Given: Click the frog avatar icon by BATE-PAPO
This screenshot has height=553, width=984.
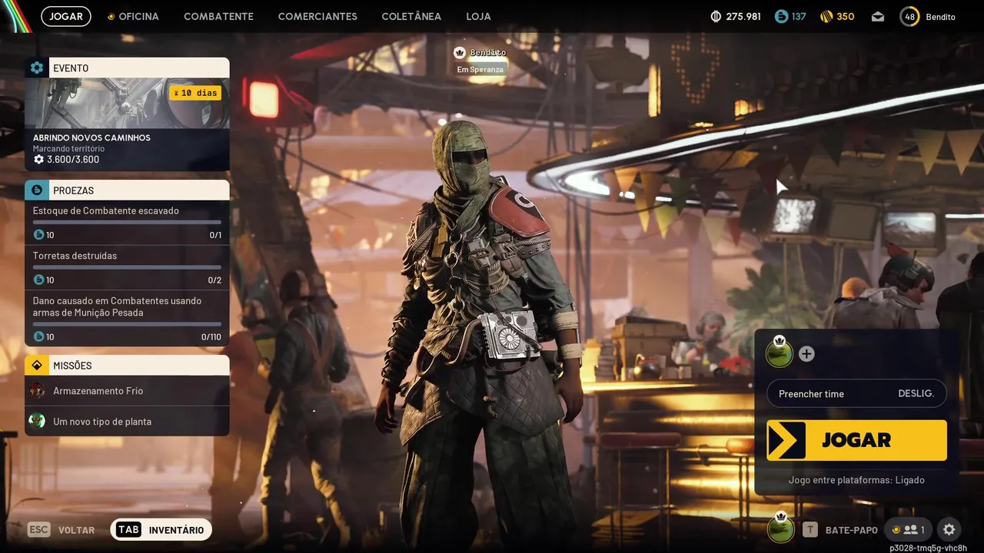Looking at the screenshot, I should tap(781, 528).
